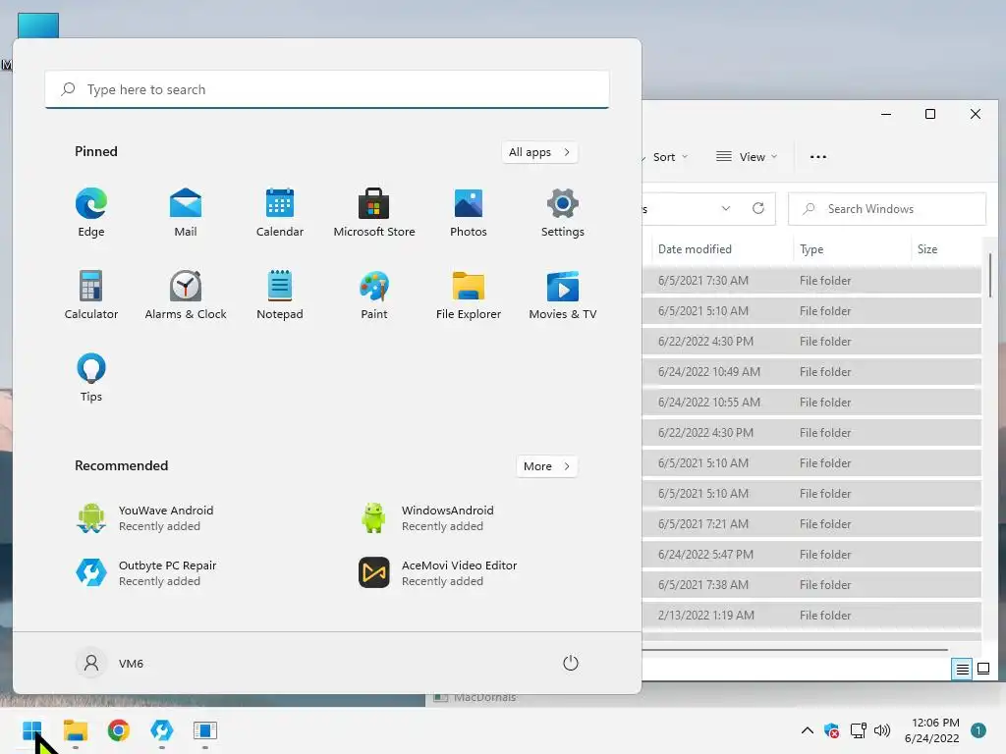This screenshot has width=1006, height=754.
Task: Open Google Chrome from the taskbar
Action: [119, 730]
